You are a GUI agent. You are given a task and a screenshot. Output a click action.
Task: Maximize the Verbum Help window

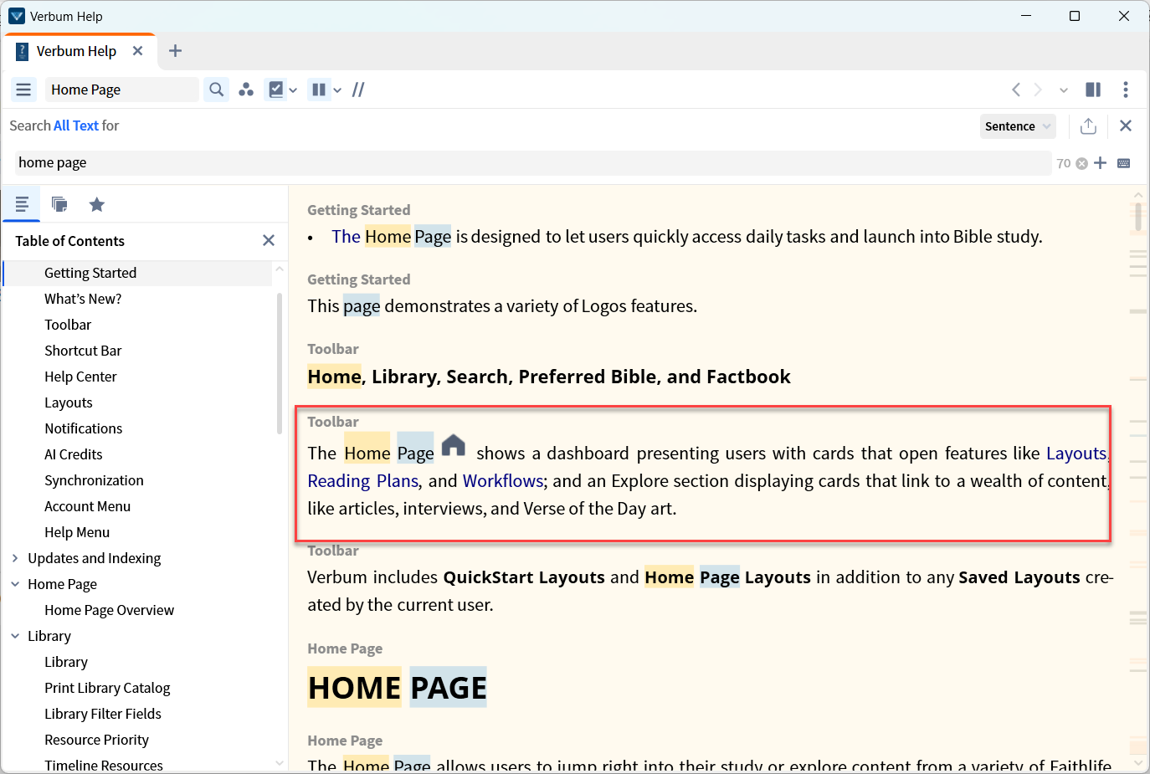(x=1075, y=16)
